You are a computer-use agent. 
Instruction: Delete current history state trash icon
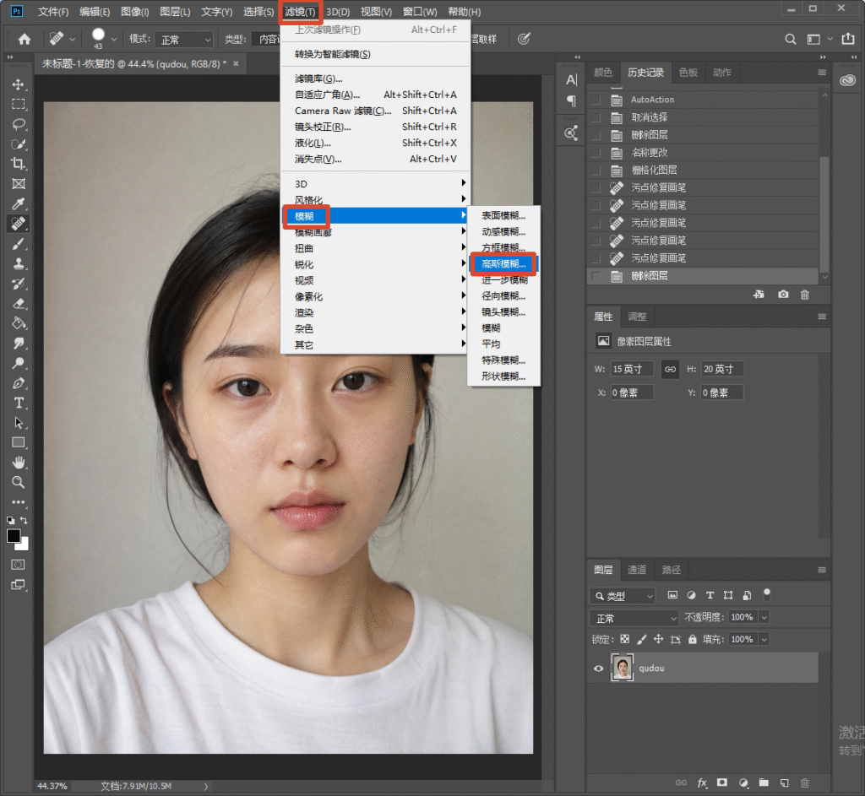(x=805, y=295)
